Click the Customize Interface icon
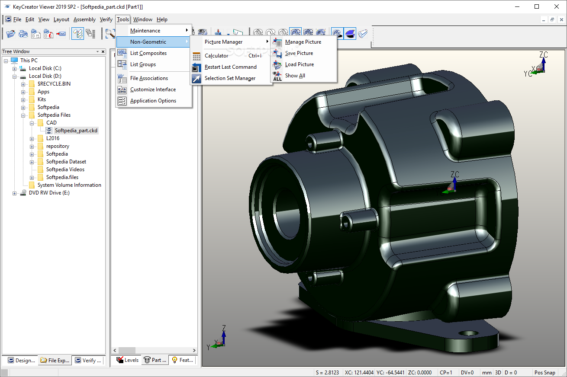The height and width of the screenshot is (377, 567). [x=122, y=89]
